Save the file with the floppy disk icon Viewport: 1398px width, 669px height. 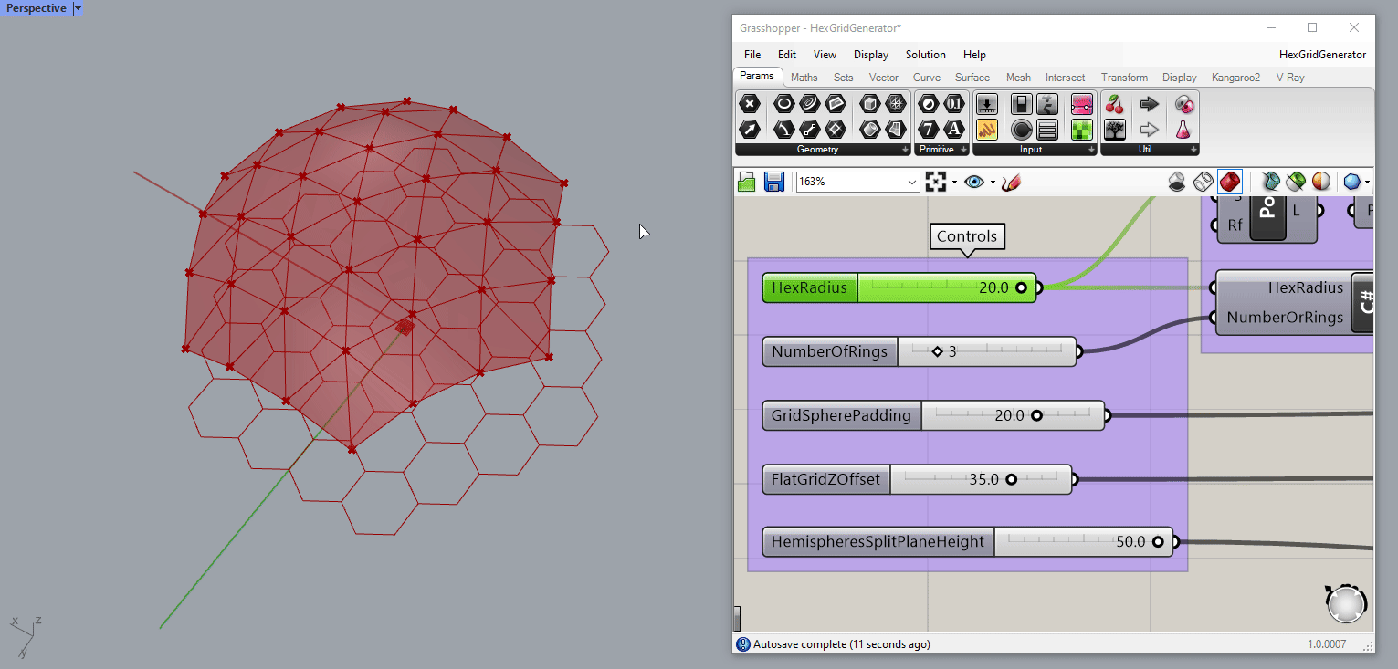coord(774,182)
